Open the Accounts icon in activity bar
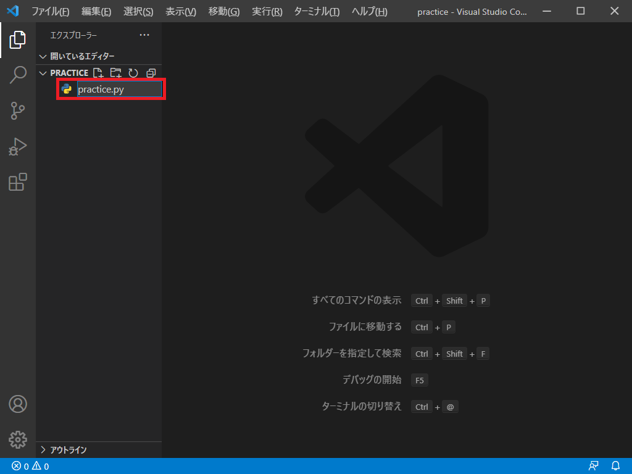632x474 pixels. [x=18, y=404]
